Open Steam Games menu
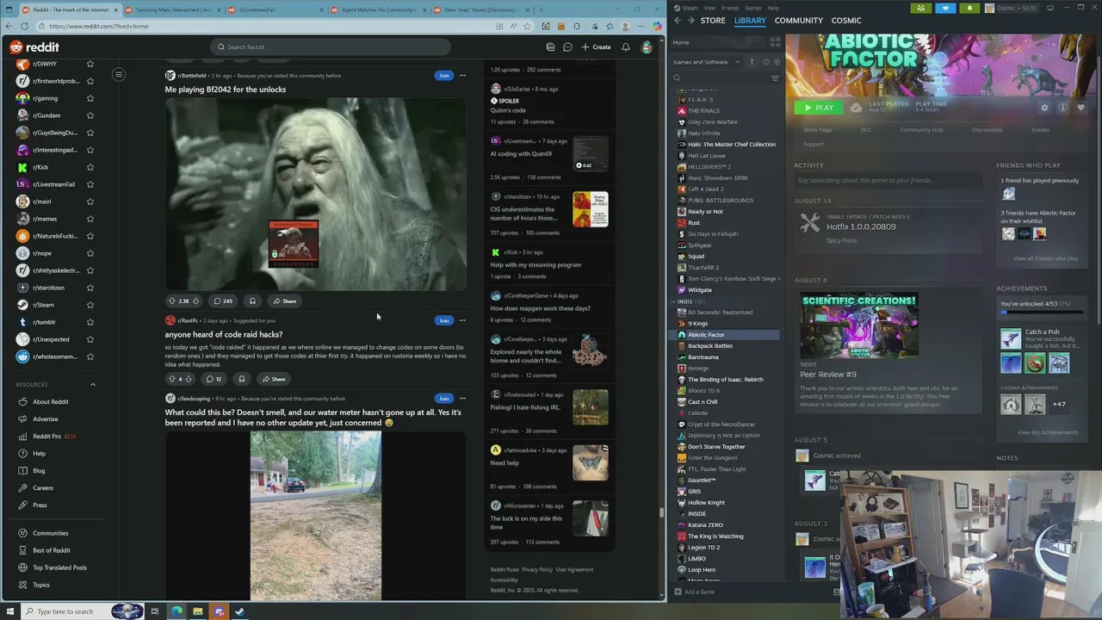1102x620 pixels. (x=753, y=8)
